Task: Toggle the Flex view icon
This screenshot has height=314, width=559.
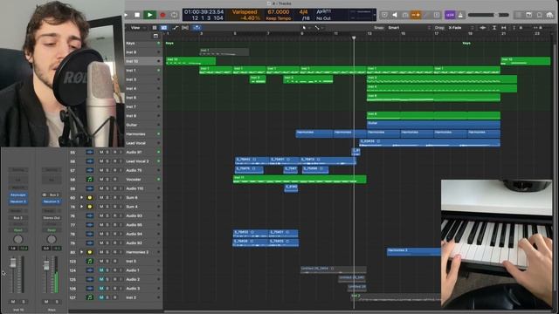Action: 185,27
